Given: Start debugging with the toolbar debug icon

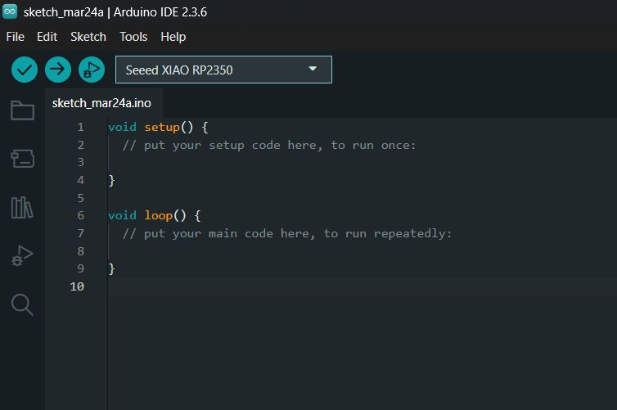Looking at the screenshot, I should [x=92, y=70].
